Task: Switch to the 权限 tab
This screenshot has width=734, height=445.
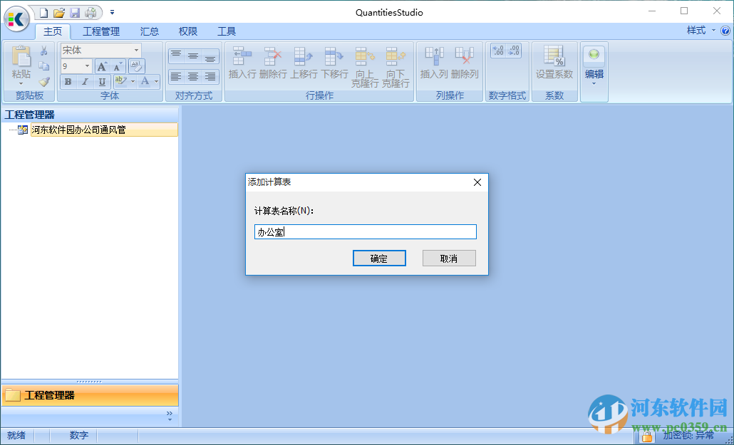Action: pyautogui.click(x=187, y=31)
